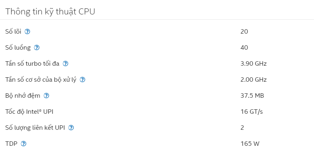Select the Thông tin kỹ thuật CPU heading
The image size is (314, 157).
(50, 12)
